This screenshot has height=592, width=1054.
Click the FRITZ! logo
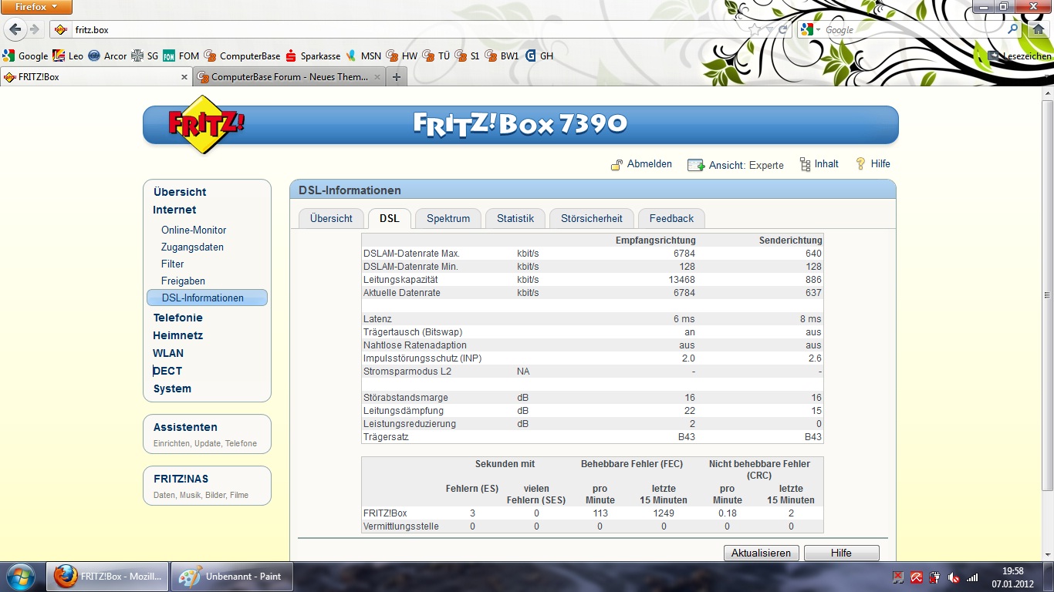point(205,124)
